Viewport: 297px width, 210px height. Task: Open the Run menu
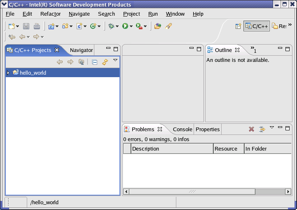point(153,14)
